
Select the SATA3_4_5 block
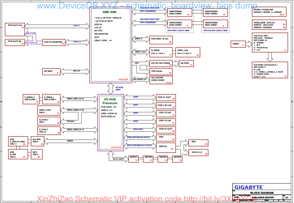click(198, 153)
